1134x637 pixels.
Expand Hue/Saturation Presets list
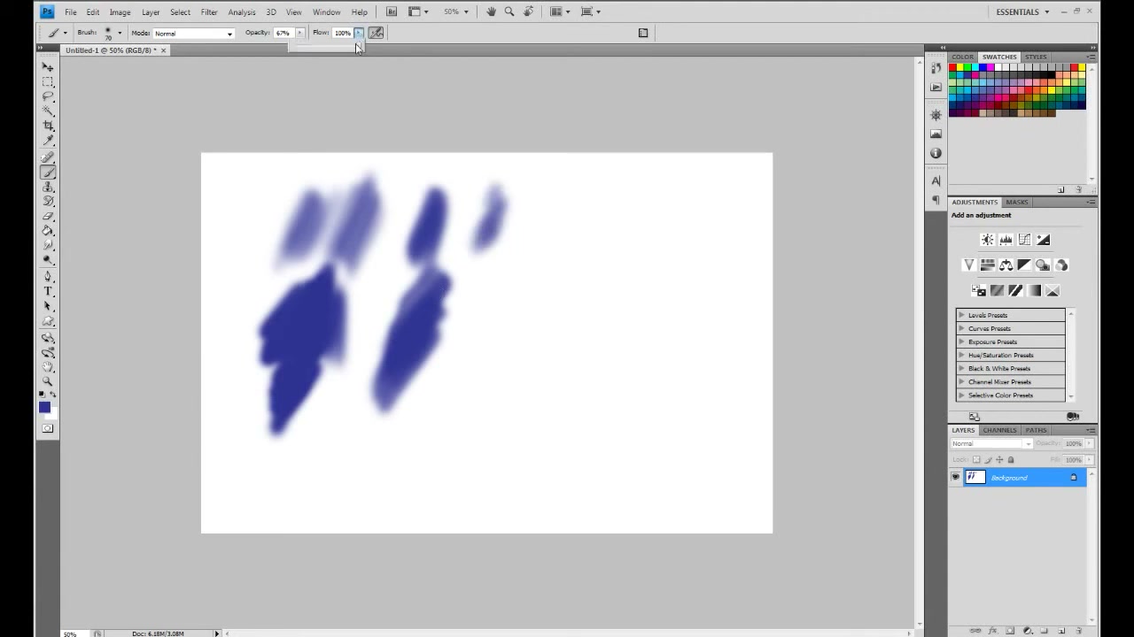pos(961,355)
